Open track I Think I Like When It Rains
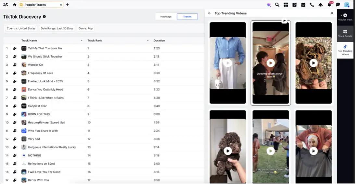This screenshot has width=356, height=185. coord(45,98)
